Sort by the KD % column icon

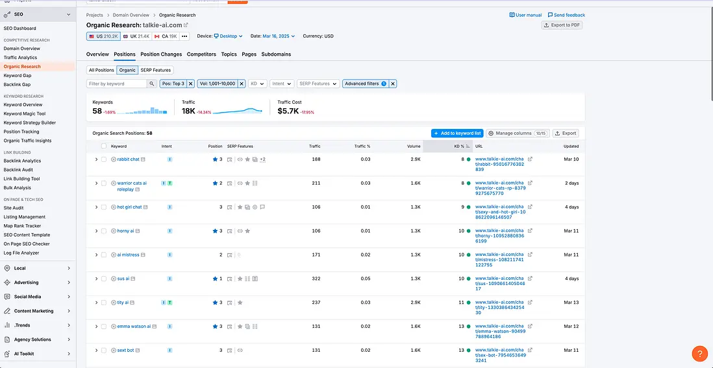(469, 146)
